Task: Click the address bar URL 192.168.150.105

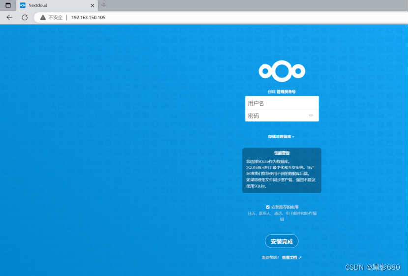Action: (88, 17)
